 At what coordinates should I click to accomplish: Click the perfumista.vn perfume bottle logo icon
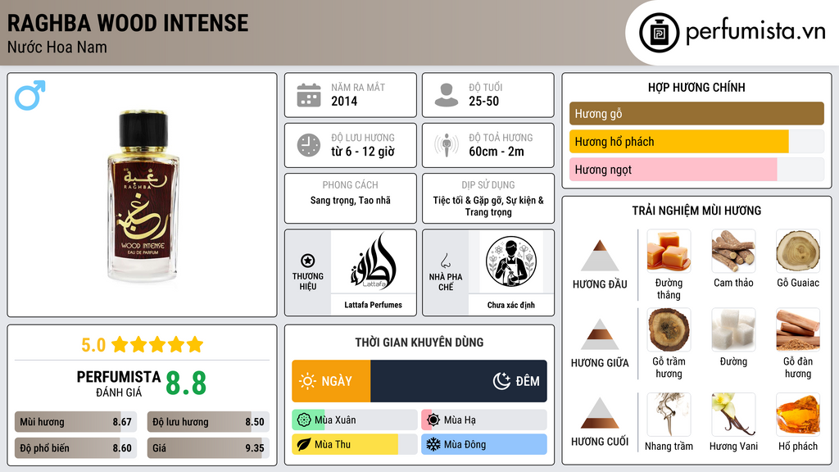point(660,33)
